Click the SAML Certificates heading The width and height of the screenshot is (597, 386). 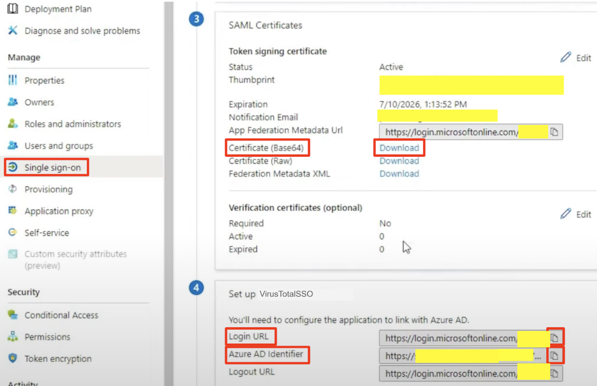pyautogui.click(x=266, y=25)
